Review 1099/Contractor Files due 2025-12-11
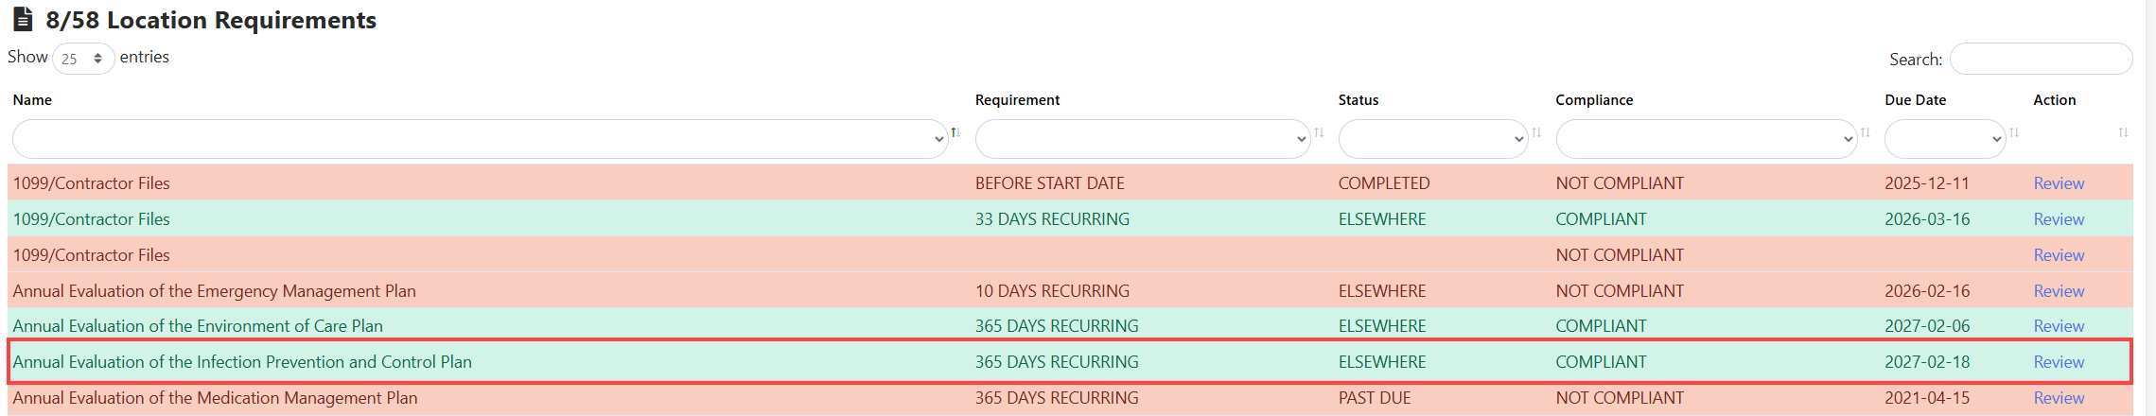 coord(2059,183)
